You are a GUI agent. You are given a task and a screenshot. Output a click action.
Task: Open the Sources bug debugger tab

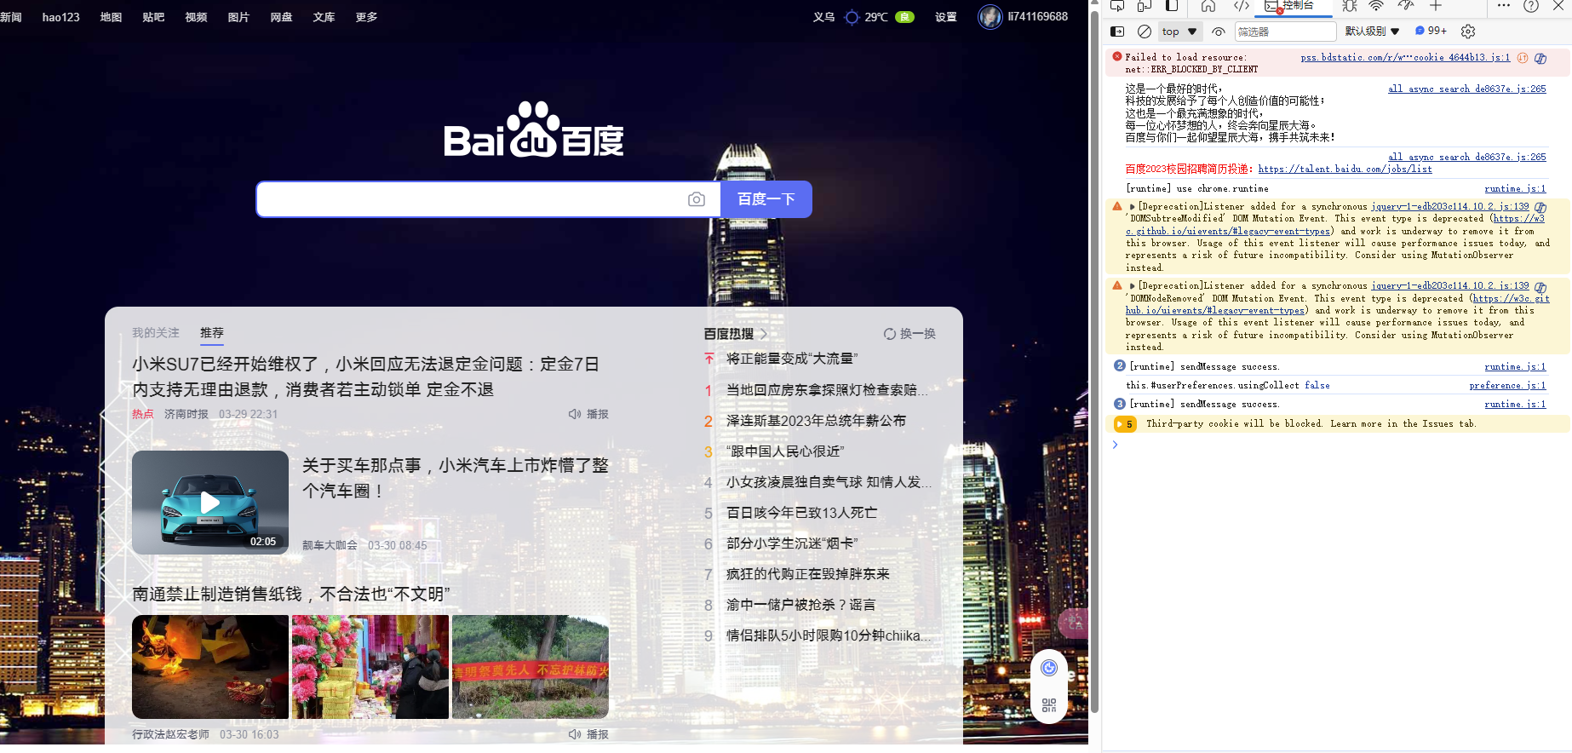coord(1350,6)
